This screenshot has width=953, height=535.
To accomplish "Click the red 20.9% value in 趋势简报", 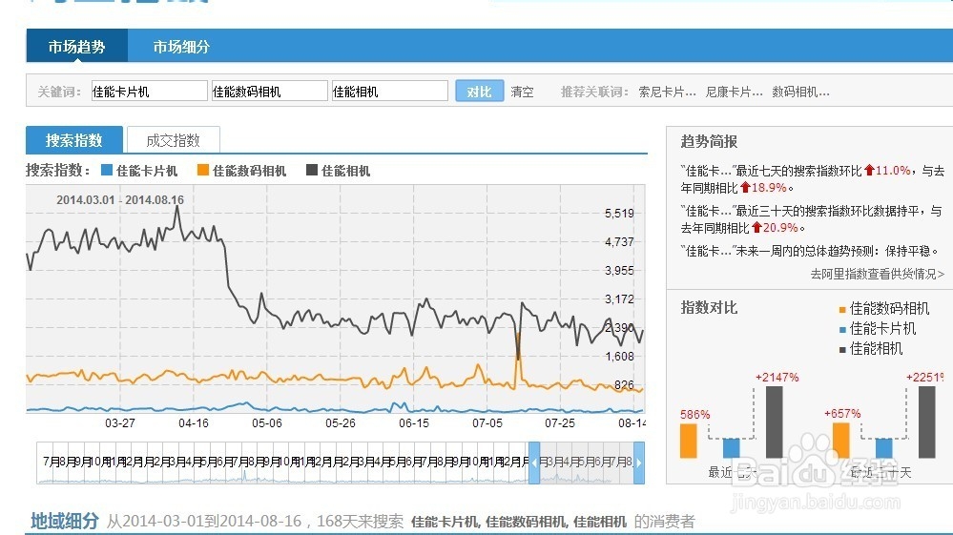I will point(776,228).
